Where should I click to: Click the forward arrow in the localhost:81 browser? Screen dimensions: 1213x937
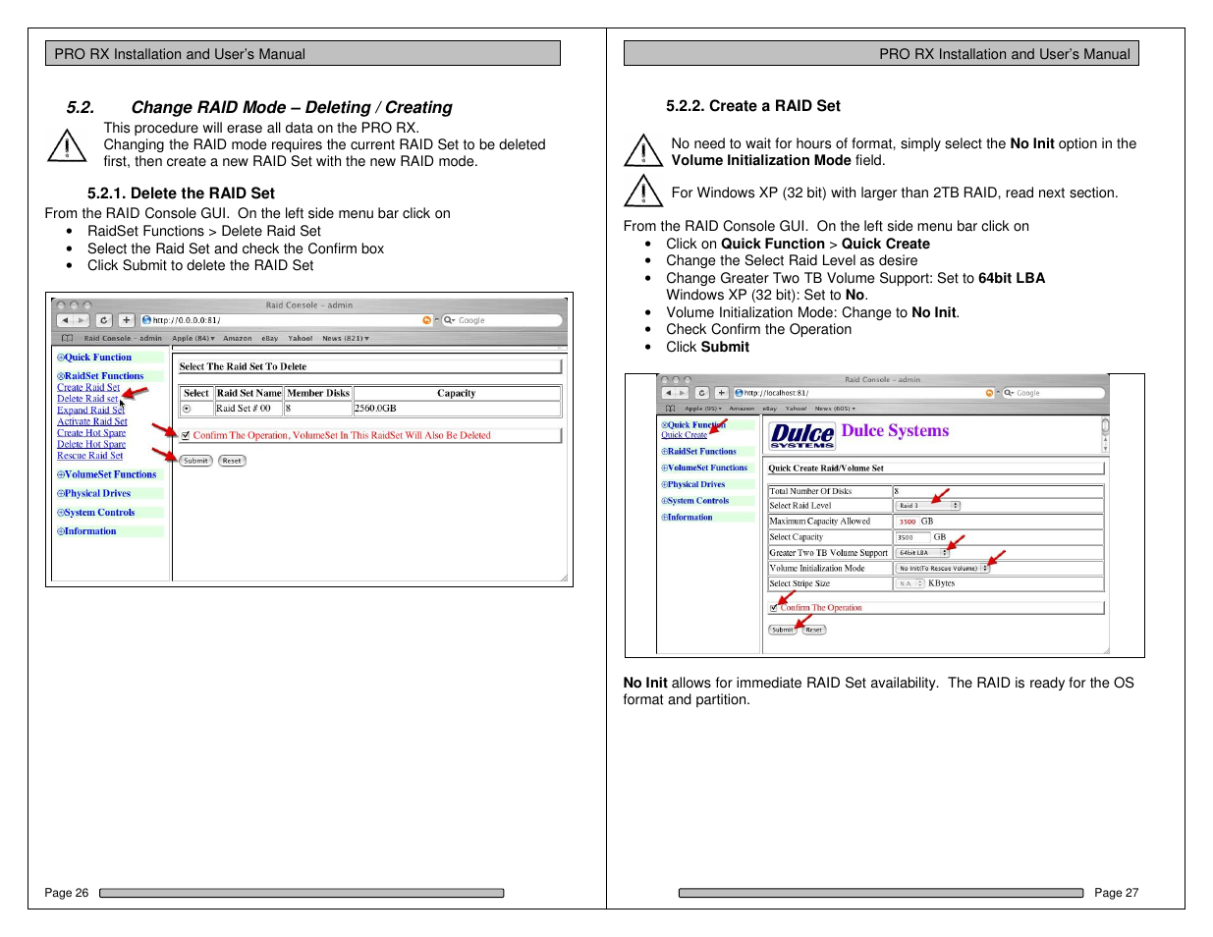(682, 393)
